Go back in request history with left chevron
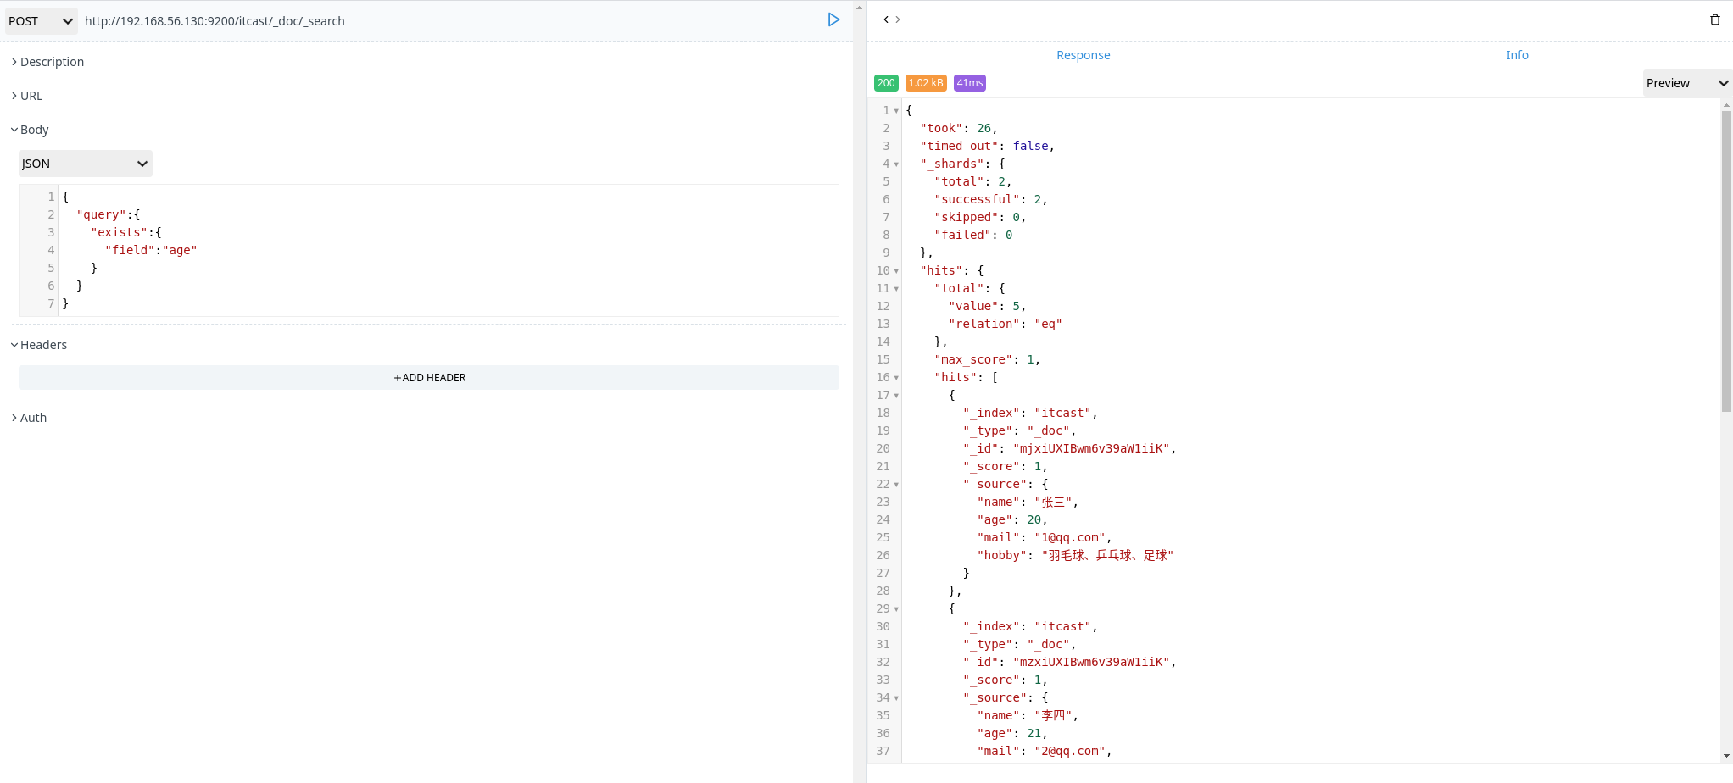Viewport: 1733px width, 783px height. point(884,19)
